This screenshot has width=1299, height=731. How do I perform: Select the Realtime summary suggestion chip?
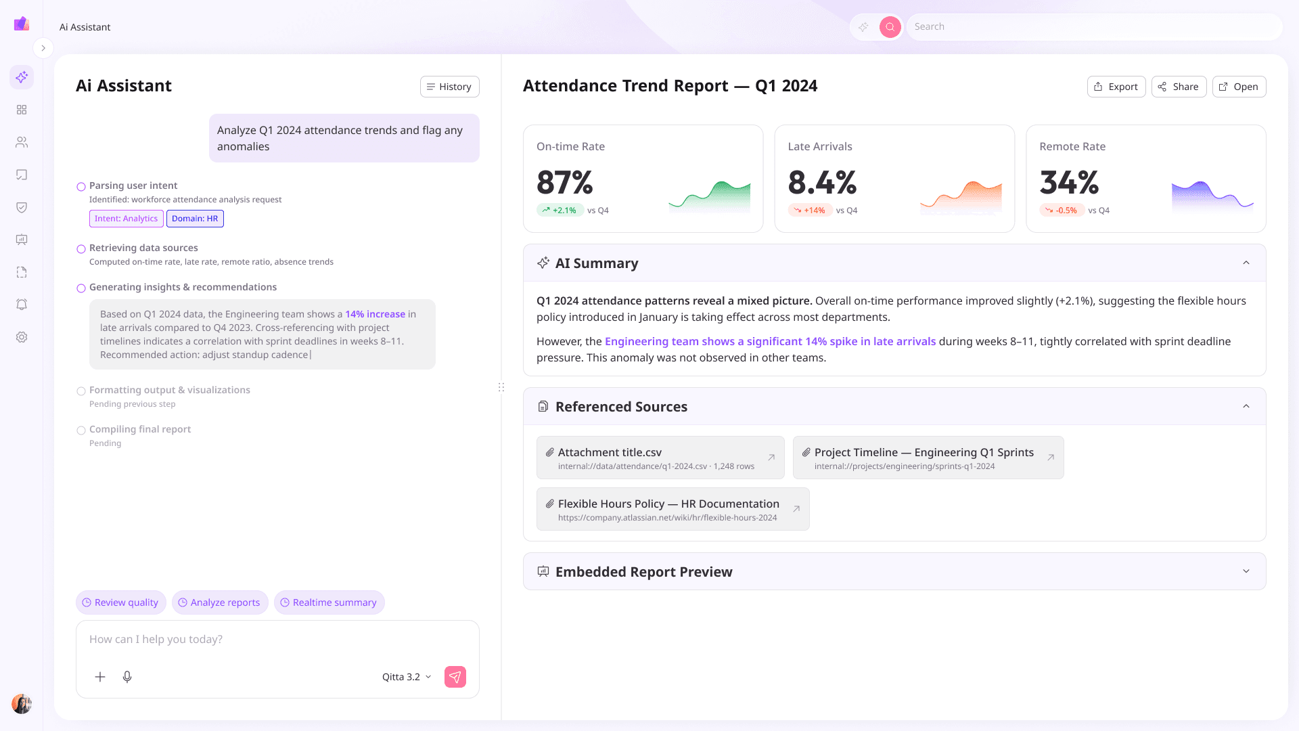[329, 602]
